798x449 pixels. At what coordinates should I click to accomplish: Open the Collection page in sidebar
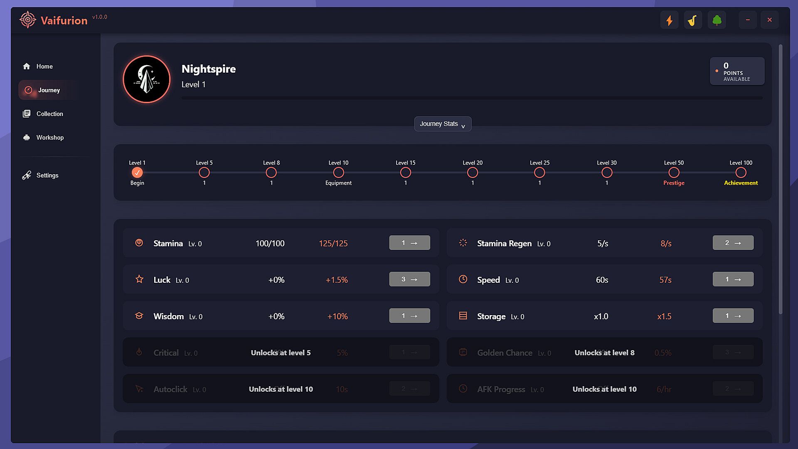point(49,114)
